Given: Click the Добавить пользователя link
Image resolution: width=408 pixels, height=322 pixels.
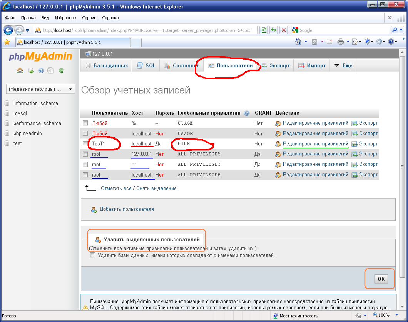Looking at the screenshot, I should (x=127, y=209).
